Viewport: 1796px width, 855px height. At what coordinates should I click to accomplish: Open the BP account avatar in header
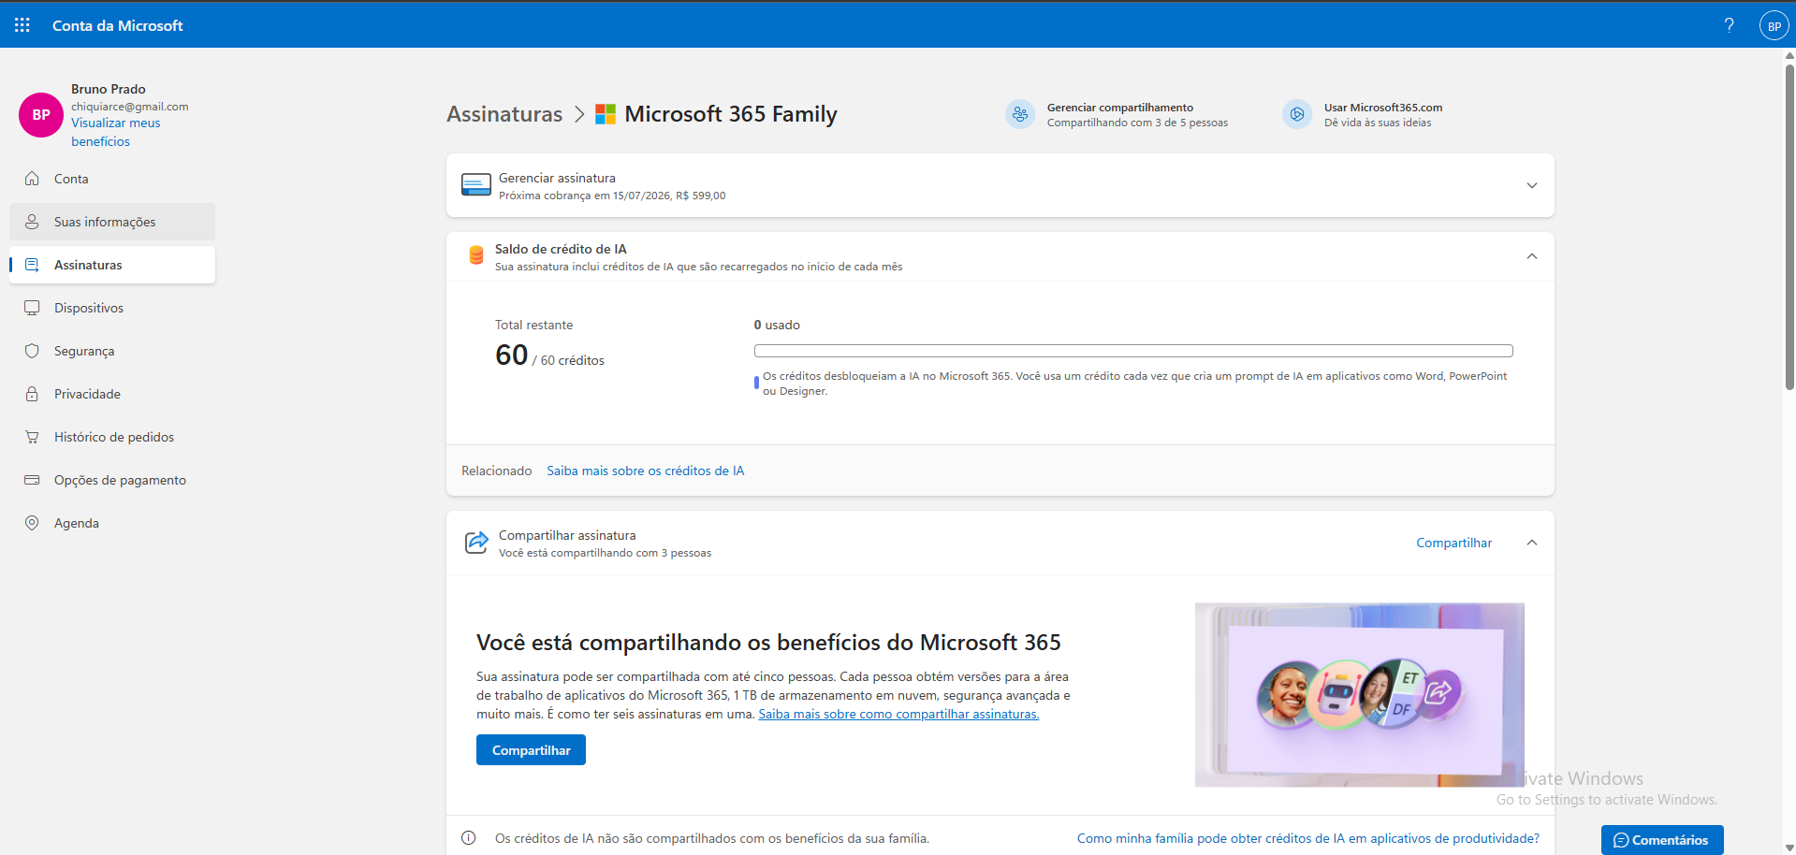1774,25
